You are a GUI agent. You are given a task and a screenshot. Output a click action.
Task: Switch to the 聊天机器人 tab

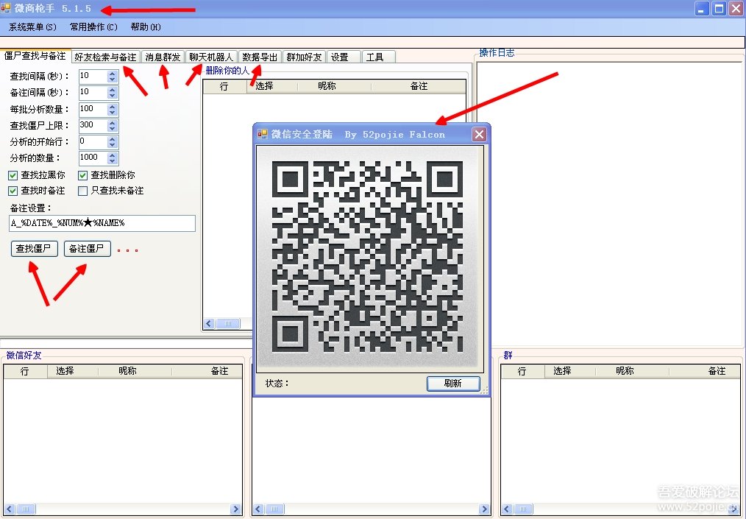coord(211,57)
